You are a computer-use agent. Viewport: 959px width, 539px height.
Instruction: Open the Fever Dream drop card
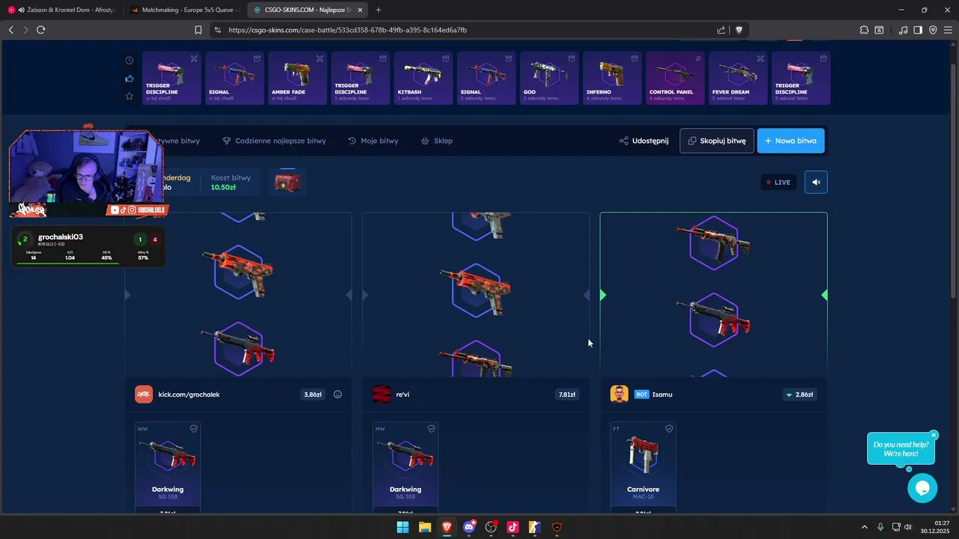coord(737,78)
